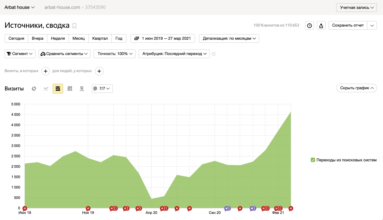Click the Сохранить отчет button
Viewport: 383px width, 220px height.
(x=348, y=25)
